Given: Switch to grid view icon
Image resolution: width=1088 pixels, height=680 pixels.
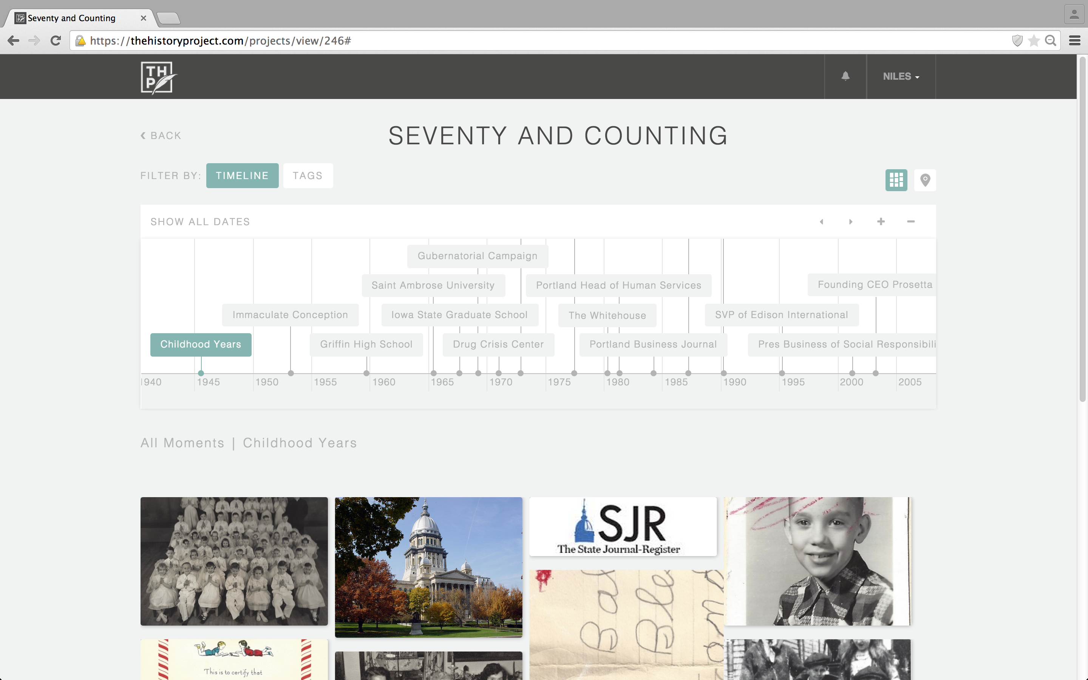Looking at the screenshot, I should pyautogui.click(x=896, y=180).
